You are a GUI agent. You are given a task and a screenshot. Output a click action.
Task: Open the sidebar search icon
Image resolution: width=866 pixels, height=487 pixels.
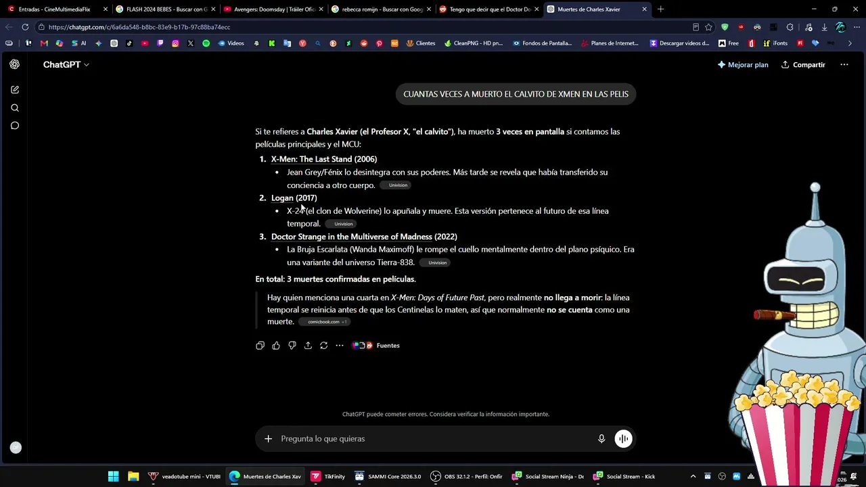click(15, 108)
